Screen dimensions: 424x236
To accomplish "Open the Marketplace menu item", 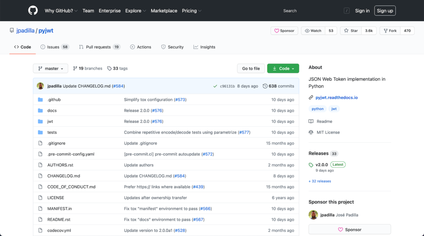I will (x=164, y=11).
